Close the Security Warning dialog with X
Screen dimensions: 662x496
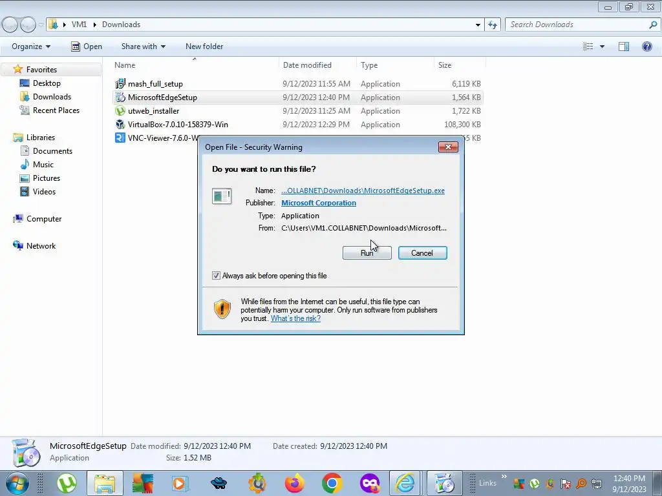pos(448,147)
